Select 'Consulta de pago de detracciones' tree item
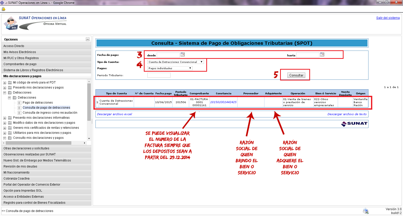This screenshot has width=403, height=216. (46, 108)
